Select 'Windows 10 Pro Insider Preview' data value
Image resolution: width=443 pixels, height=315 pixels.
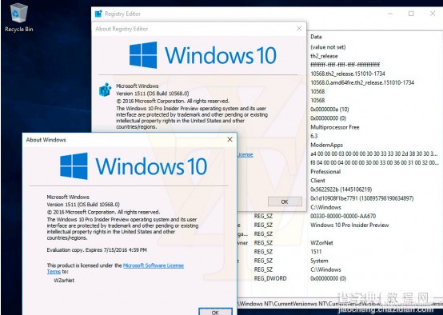click(x=349, y=225)
